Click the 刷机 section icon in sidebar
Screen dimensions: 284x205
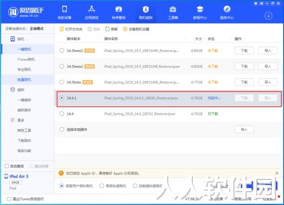pyautogui.click(x=12, y=39)
